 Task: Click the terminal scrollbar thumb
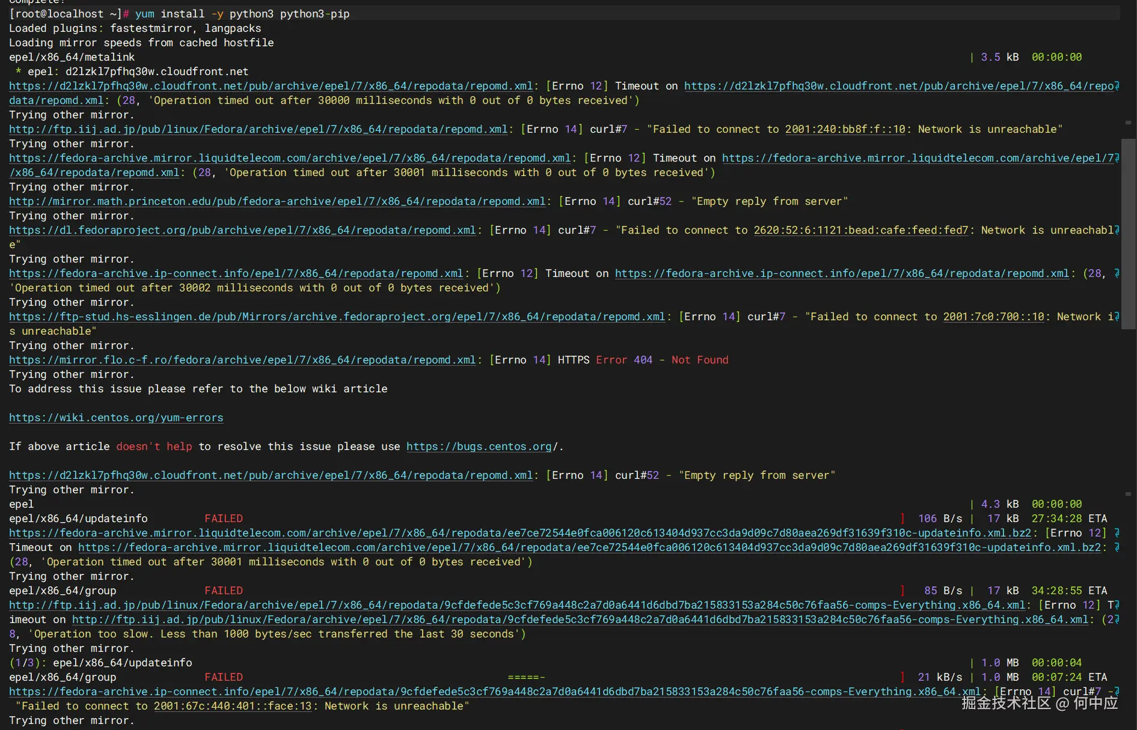pos(1129,234)
